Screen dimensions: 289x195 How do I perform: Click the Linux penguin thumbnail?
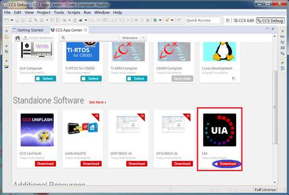point(220,52)
